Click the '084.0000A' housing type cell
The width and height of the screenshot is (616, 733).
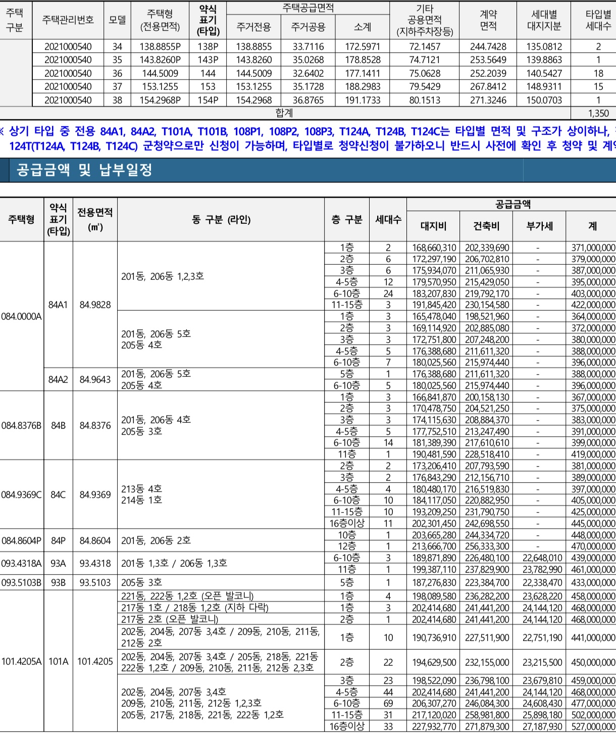click(22, 316)
